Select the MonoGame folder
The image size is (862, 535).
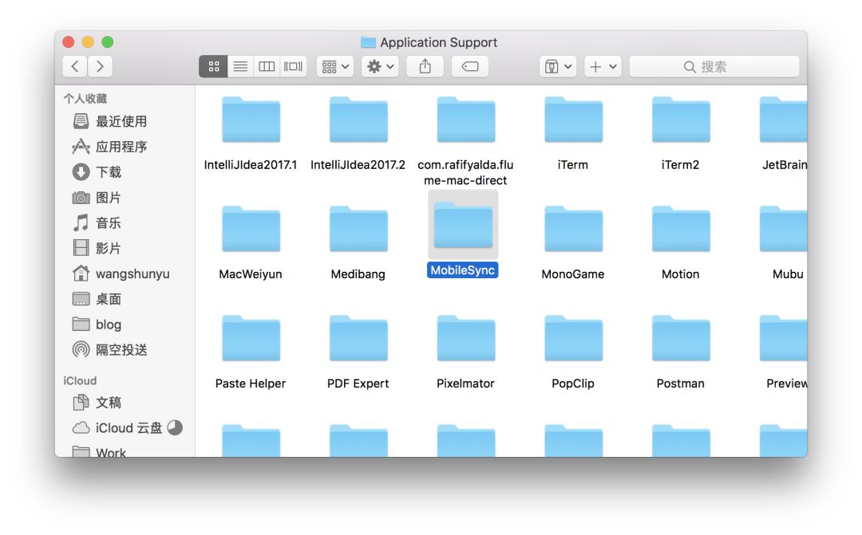click(x=573, y=242)
